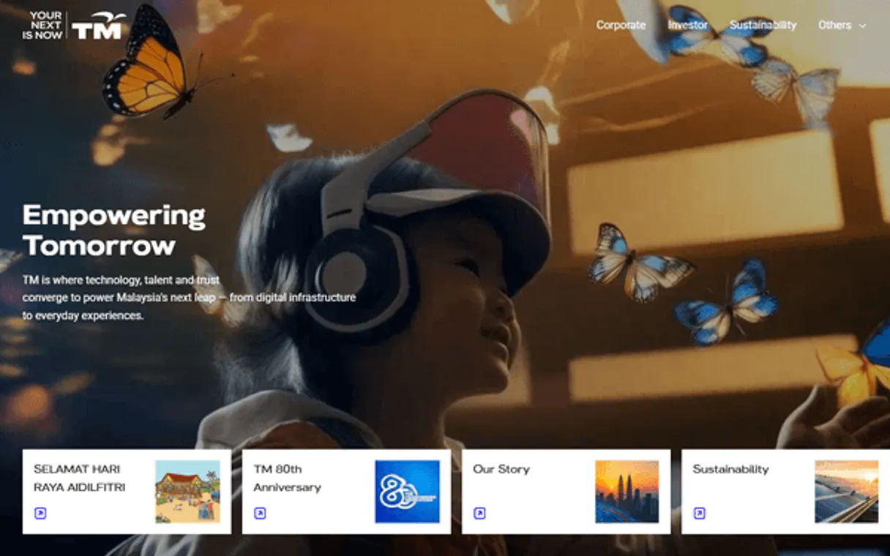Select the Sustainability card title at the bottom
Viewport: 890px width, 556px height.
tap(730, 469)
